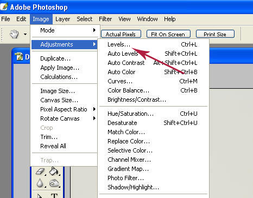The width and height of the screenshot is (253, 198).
Task: Open the Filter menu
Action: click(x=105, y=19)
